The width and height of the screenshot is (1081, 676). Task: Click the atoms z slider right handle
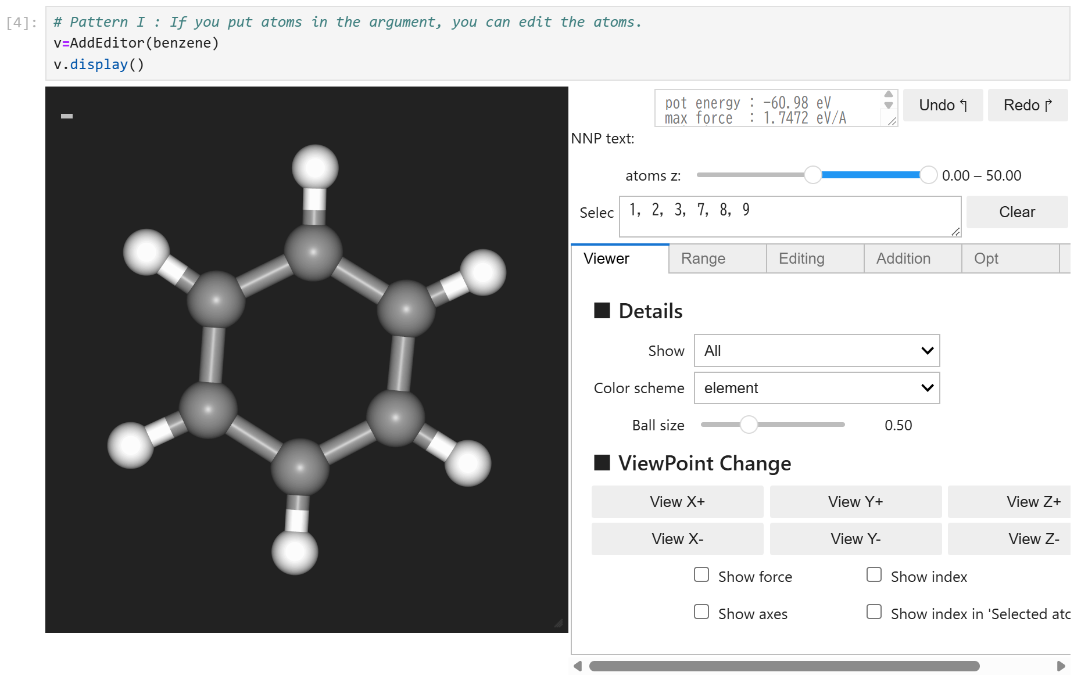(928, 175)
